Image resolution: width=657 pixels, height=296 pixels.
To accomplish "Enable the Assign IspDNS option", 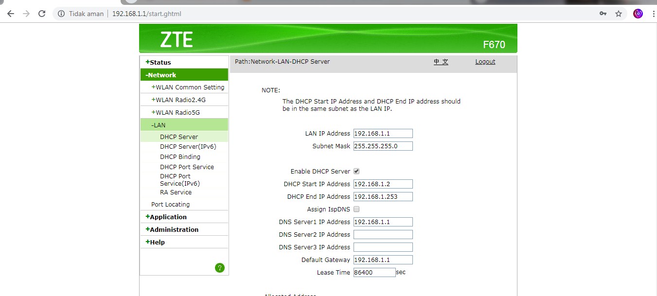I will (x=356, y=209).
